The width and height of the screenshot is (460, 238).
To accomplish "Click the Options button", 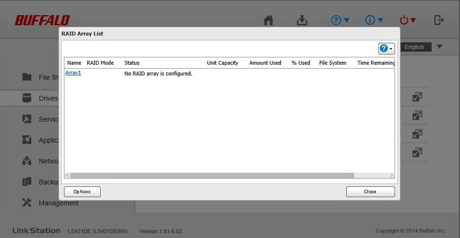I will (x=82, y=192).
